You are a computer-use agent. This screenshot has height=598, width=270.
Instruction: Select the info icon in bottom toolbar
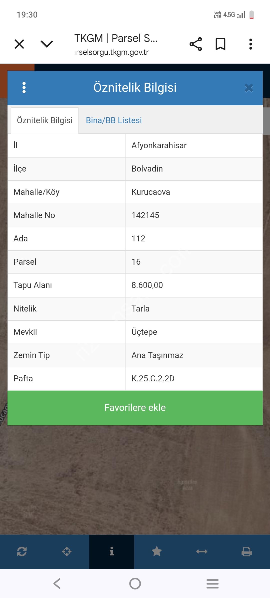[111, 551]
